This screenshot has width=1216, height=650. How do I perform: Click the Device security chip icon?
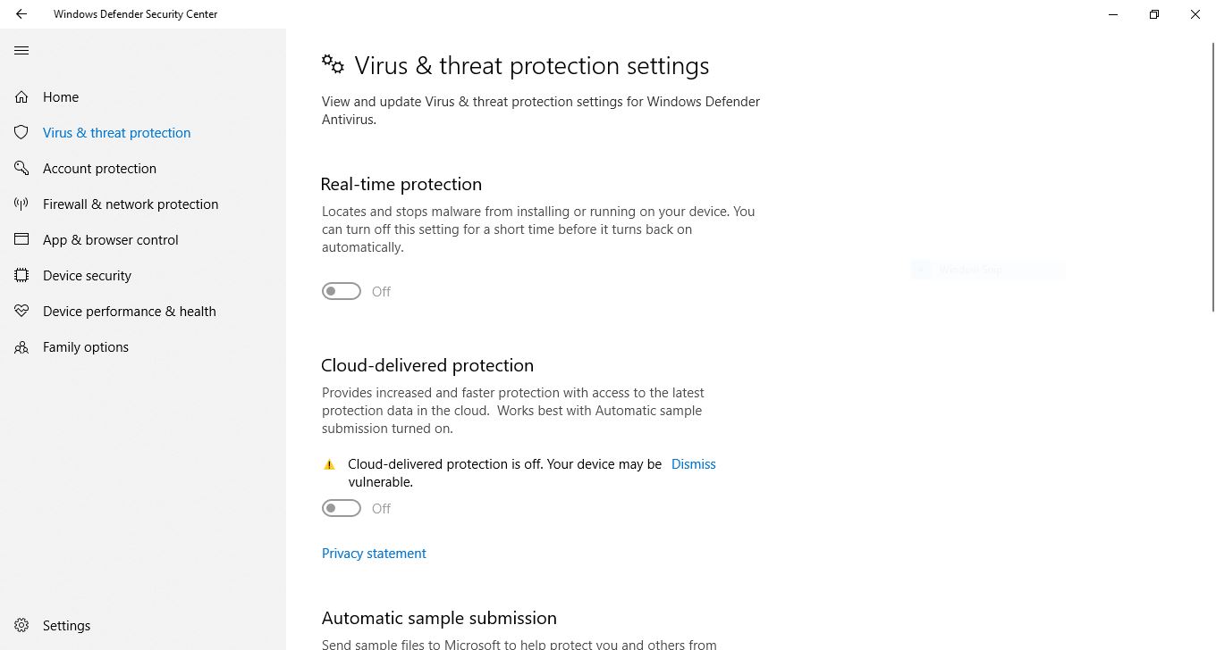21,276
